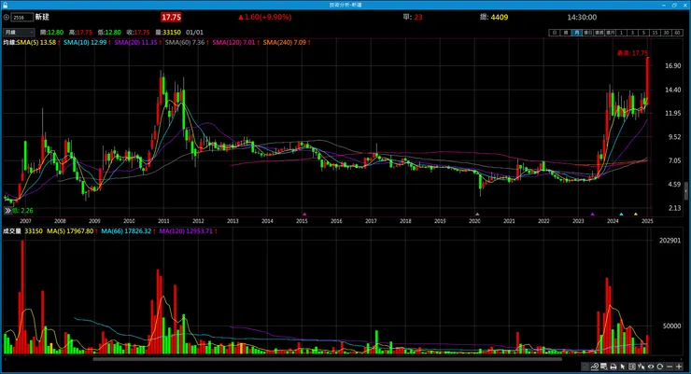Minimize the analysis window
Image resolution: width=691 pixels, height=374 pixels.
pos(664,5)
